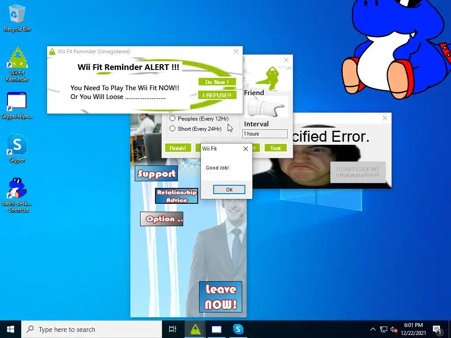451x338 pixels.
Task: Open the Skyper desktop shortcut
Action: click(x=17, y=148)
